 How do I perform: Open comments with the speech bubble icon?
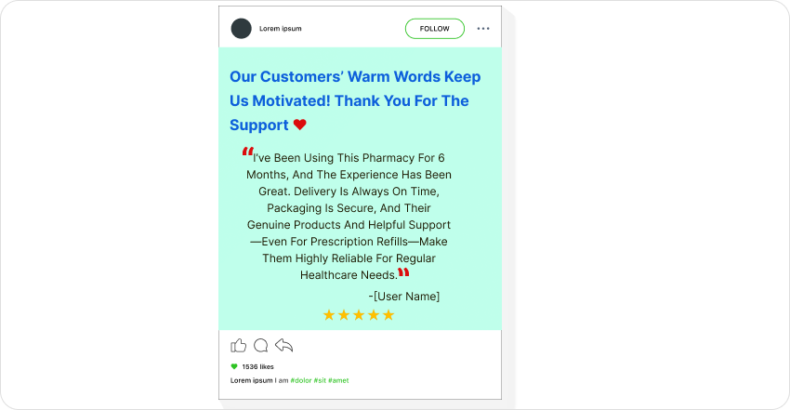260,346
